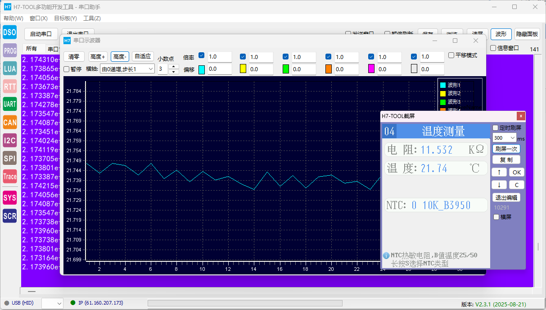The image size is (546, 310).
Task: Open the 工具(Z) menu
Action: [92, 18]
